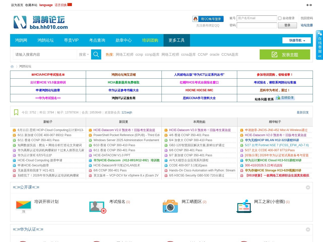Collapse the 华为认证 section
The height and width of the screenshot is (242, 323).
coord(308,229)
